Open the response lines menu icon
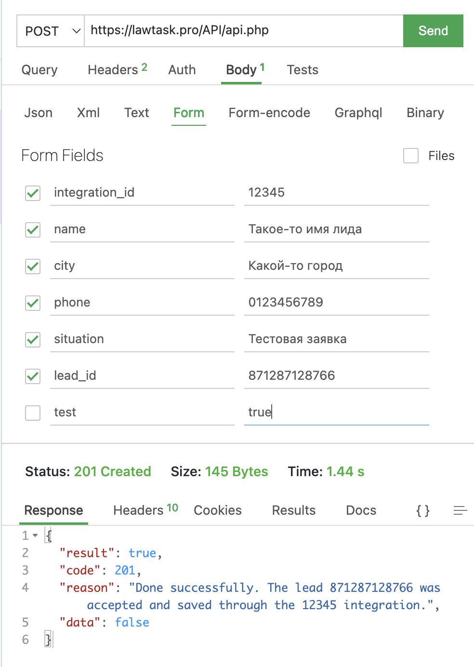The height and width of the screenshot is (667, 474). tap(460, 510)
